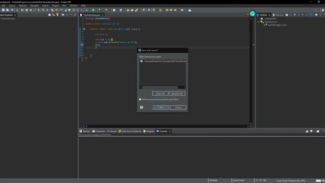
Task: Open the Project Explorer view menu
Action: click(x=67, y=15)
